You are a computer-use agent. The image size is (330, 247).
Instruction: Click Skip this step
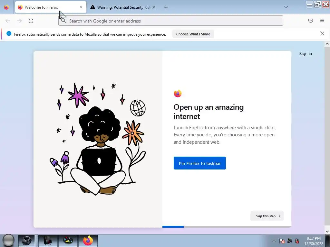(267, 216)
